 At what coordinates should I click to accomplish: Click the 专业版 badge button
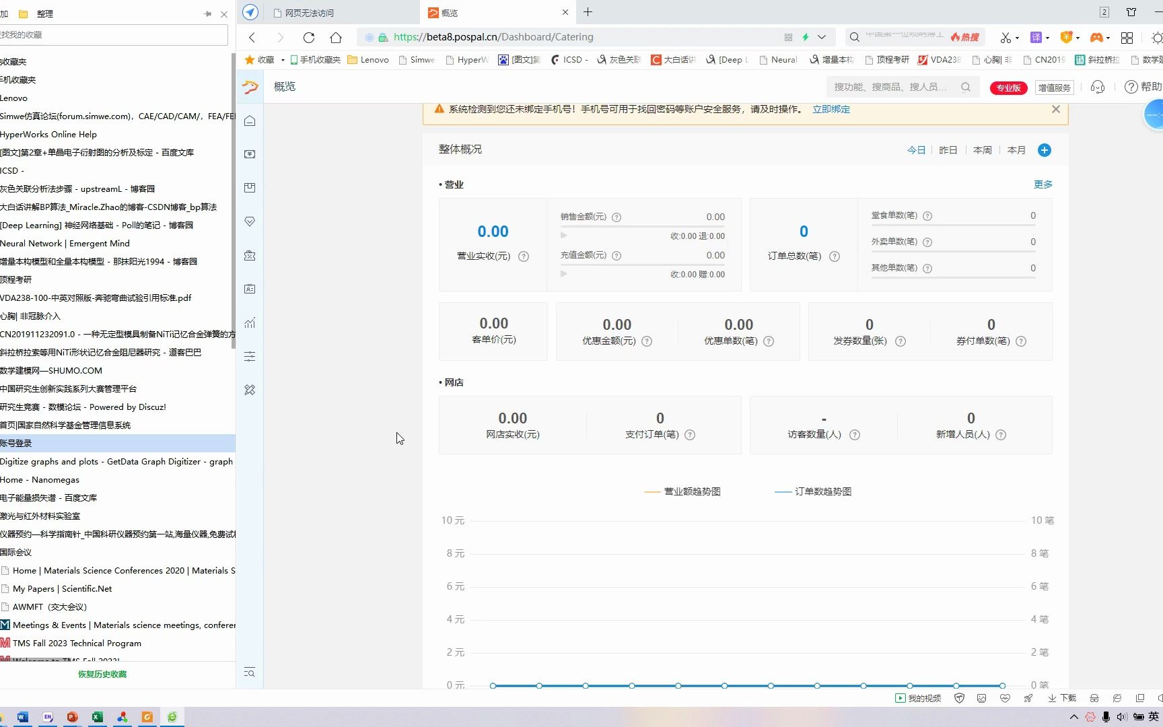pyautogui.click(x=1008, y=88)
